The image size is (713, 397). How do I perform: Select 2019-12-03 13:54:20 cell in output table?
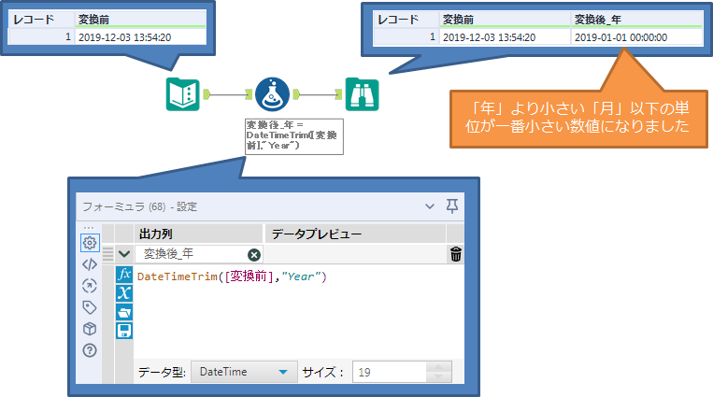505,37
